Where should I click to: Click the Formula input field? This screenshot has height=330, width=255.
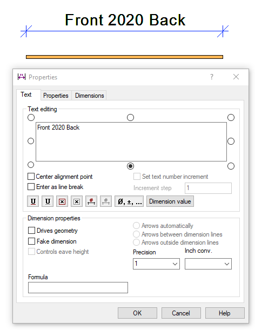78,287
